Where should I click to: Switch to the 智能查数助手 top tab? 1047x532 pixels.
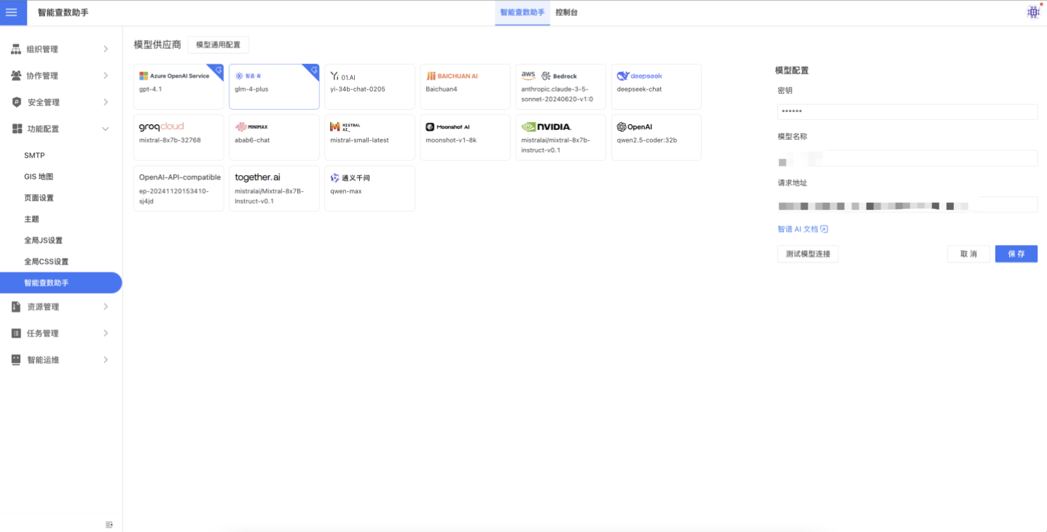522,13
